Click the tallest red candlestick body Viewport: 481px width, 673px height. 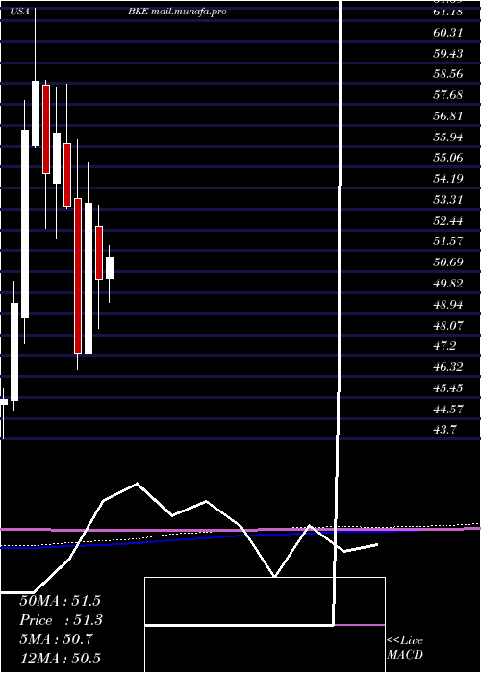point(78,276)
